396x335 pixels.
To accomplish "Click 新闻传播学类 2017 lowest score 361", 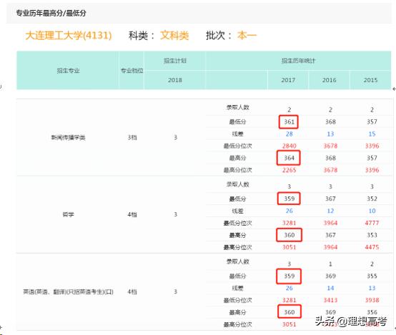I will point(289,122).
